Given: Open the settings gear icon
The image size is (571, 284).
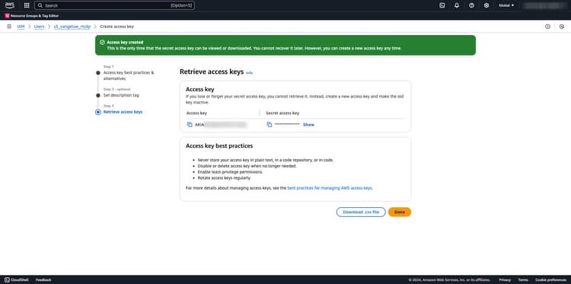Looking at the screenshot, I should (x=486, y=5).
